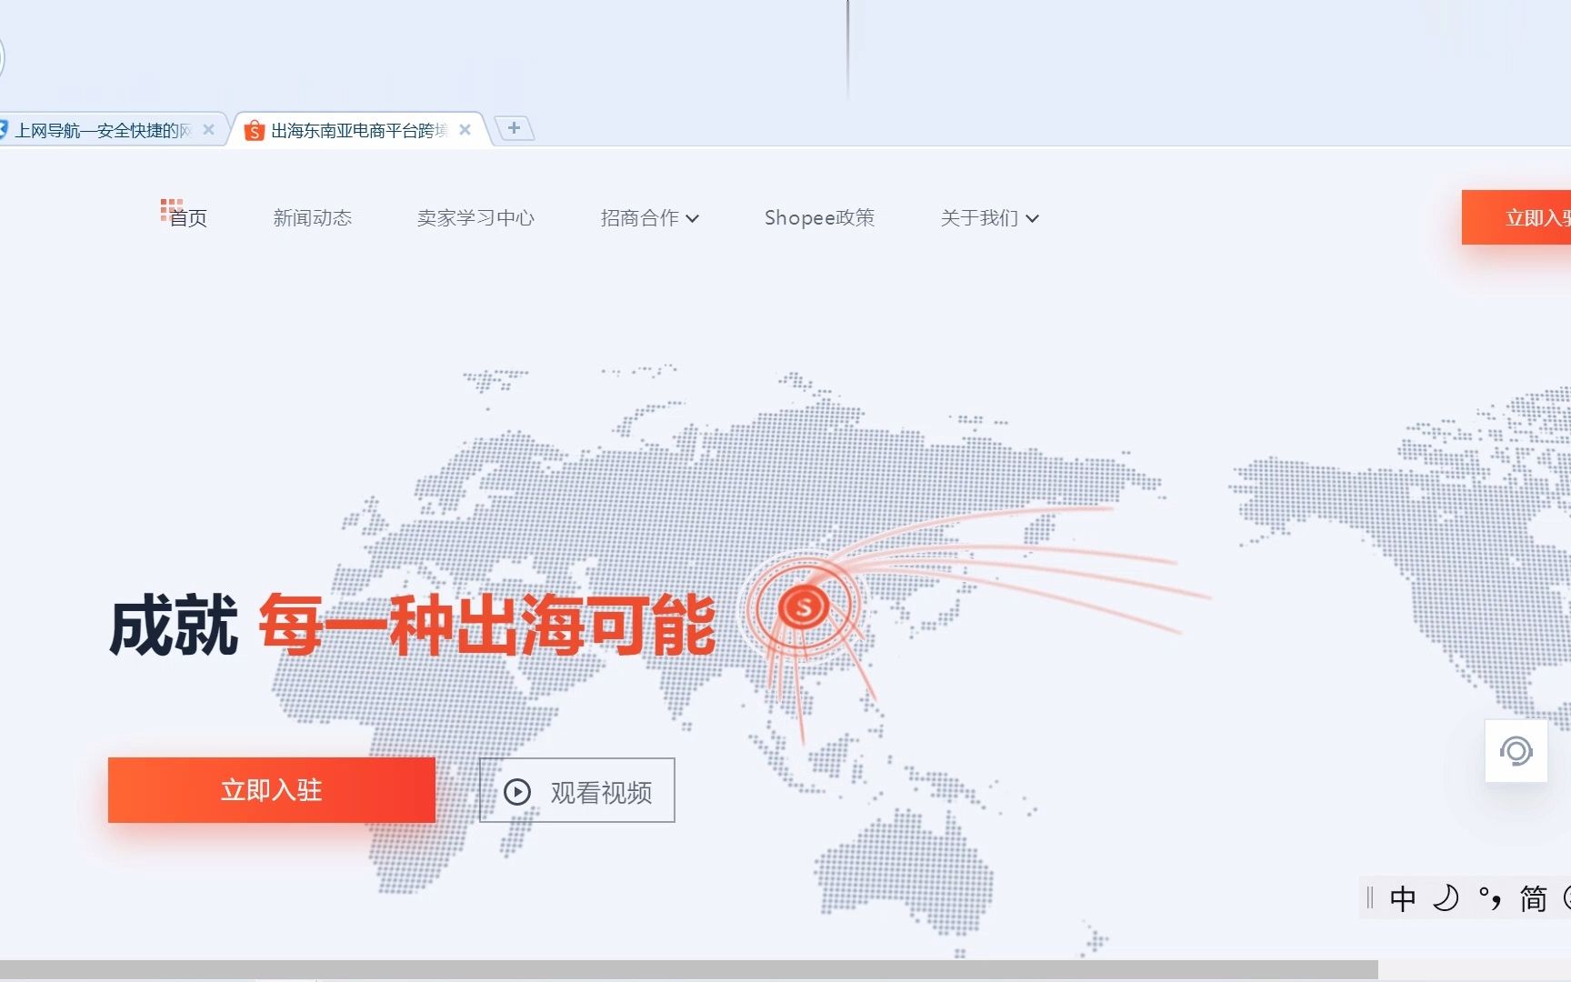This screenshot has height=982, width=1571.
Task: Toggle IME 简 simplified/traditional mode
Action: [x=1533, y=898]
